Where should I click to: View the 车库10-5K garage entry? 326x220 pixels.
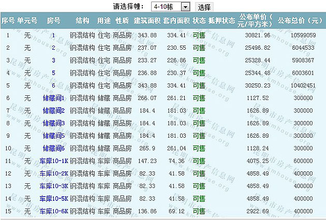click(53, 198)
